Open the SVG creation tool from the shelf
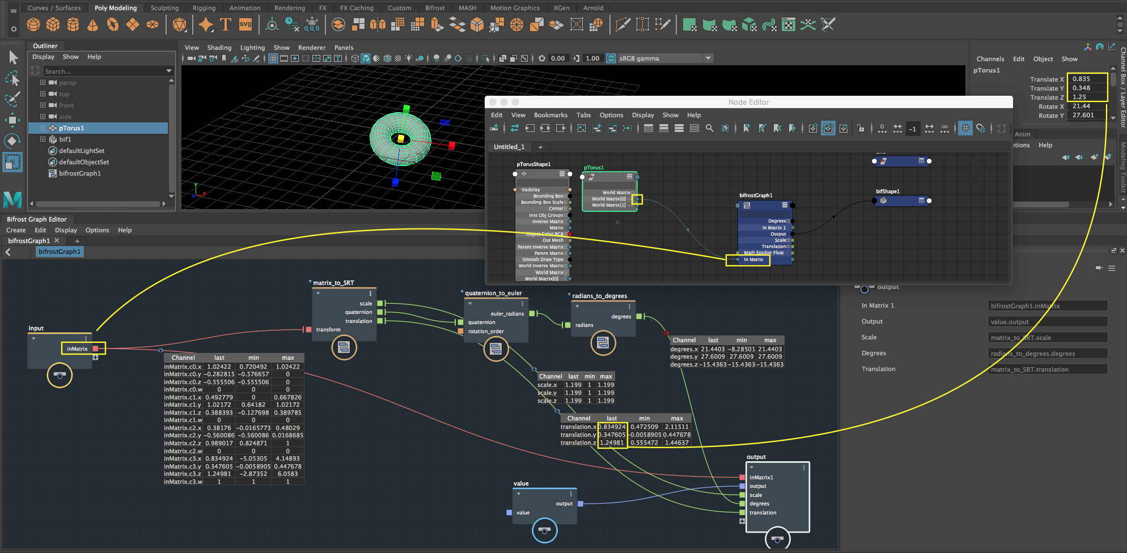Viewport: 1127px width, 553px height. [245, 24]
